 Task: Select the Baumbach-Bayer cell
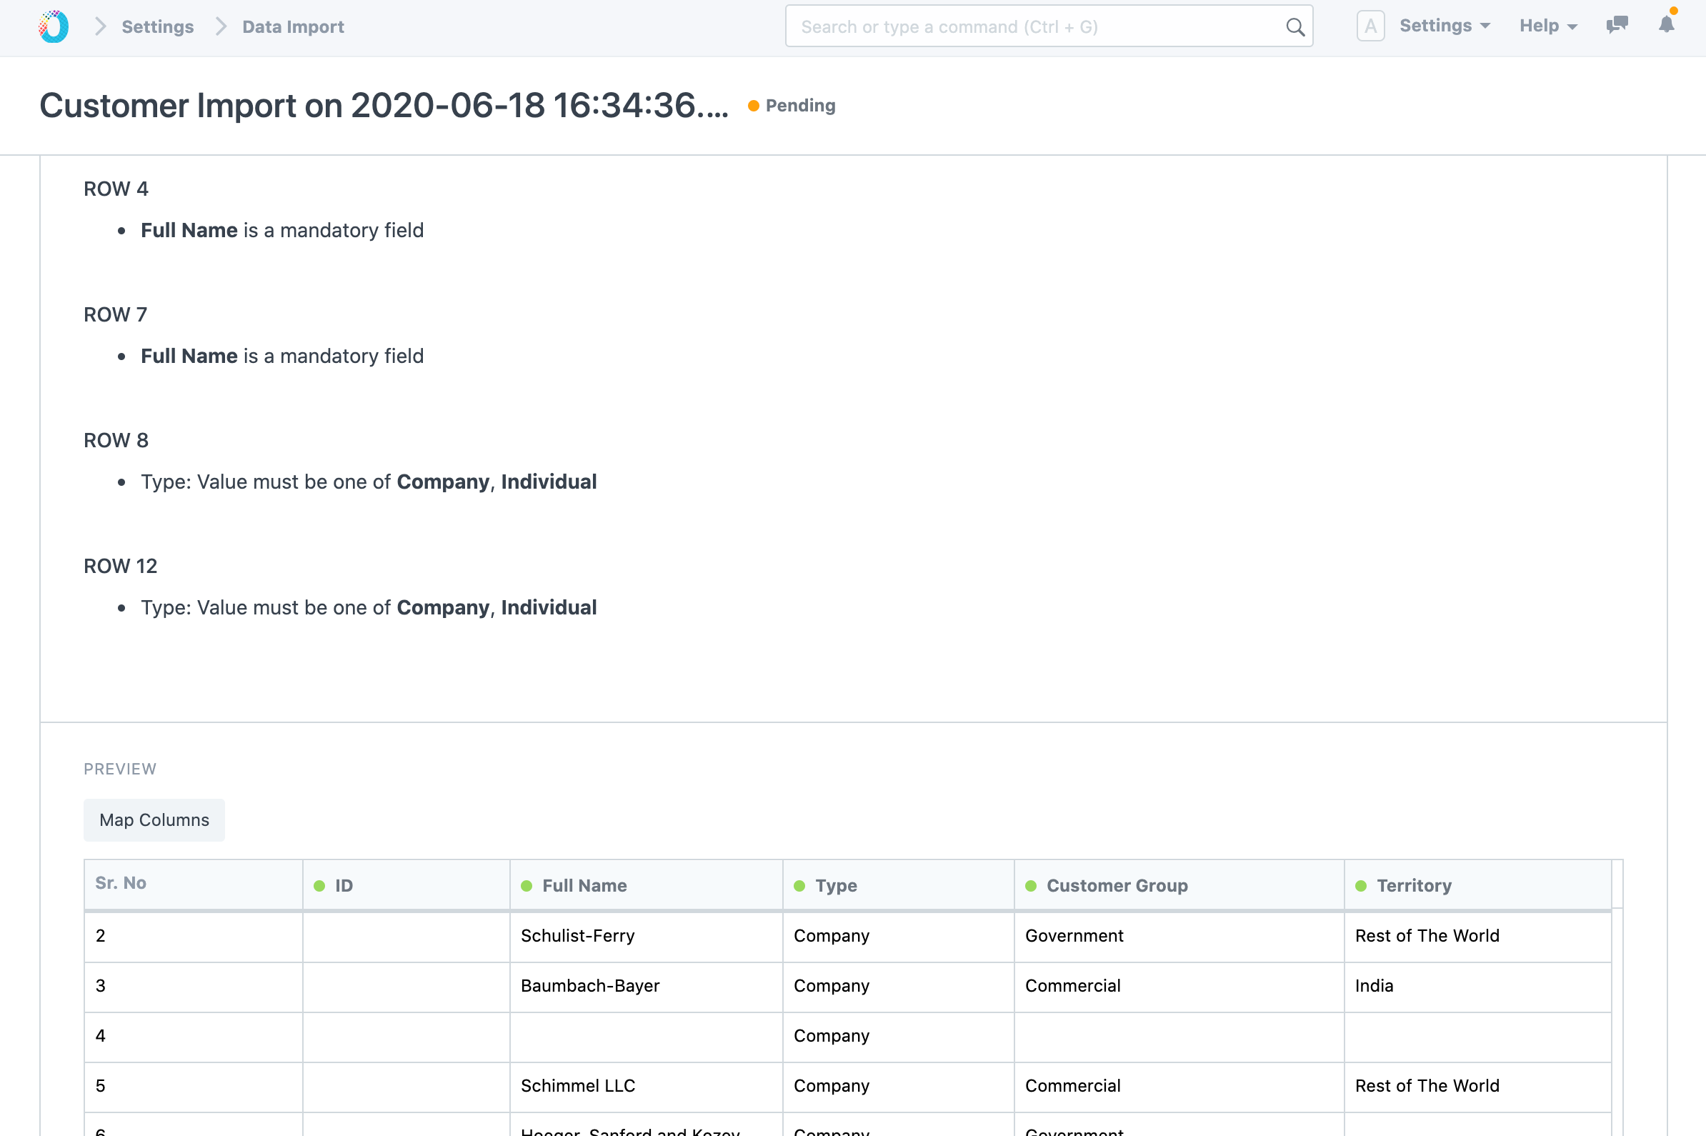coord(646,986)
